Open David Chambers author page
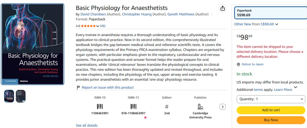 [93, 14]
